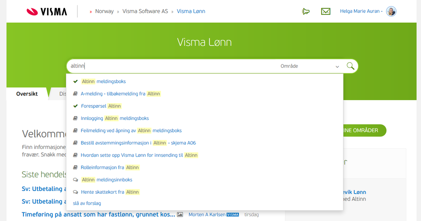Viewport: 421px width, 221px height.
Task: Click the book icon beside Bestill avstemmingsinformasjon
Action: pos(75,143)
